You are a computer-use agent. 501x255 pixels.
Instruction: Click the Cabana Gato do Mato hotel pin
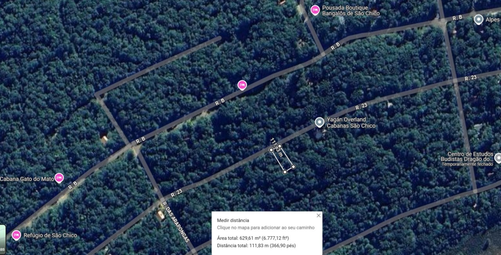pos(59,178)
